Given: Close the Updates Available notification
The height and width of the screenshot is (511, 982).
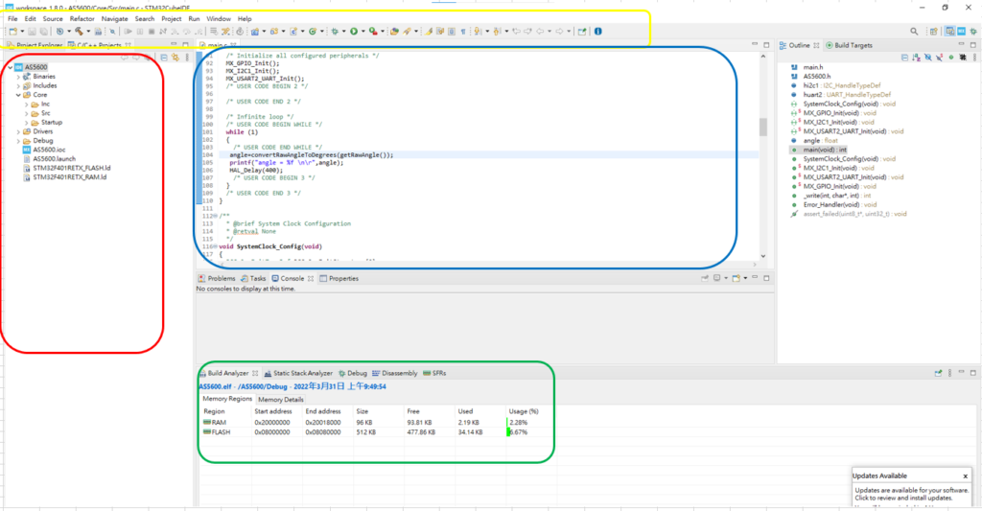Looking at the screenshot, I should [965, 476].
